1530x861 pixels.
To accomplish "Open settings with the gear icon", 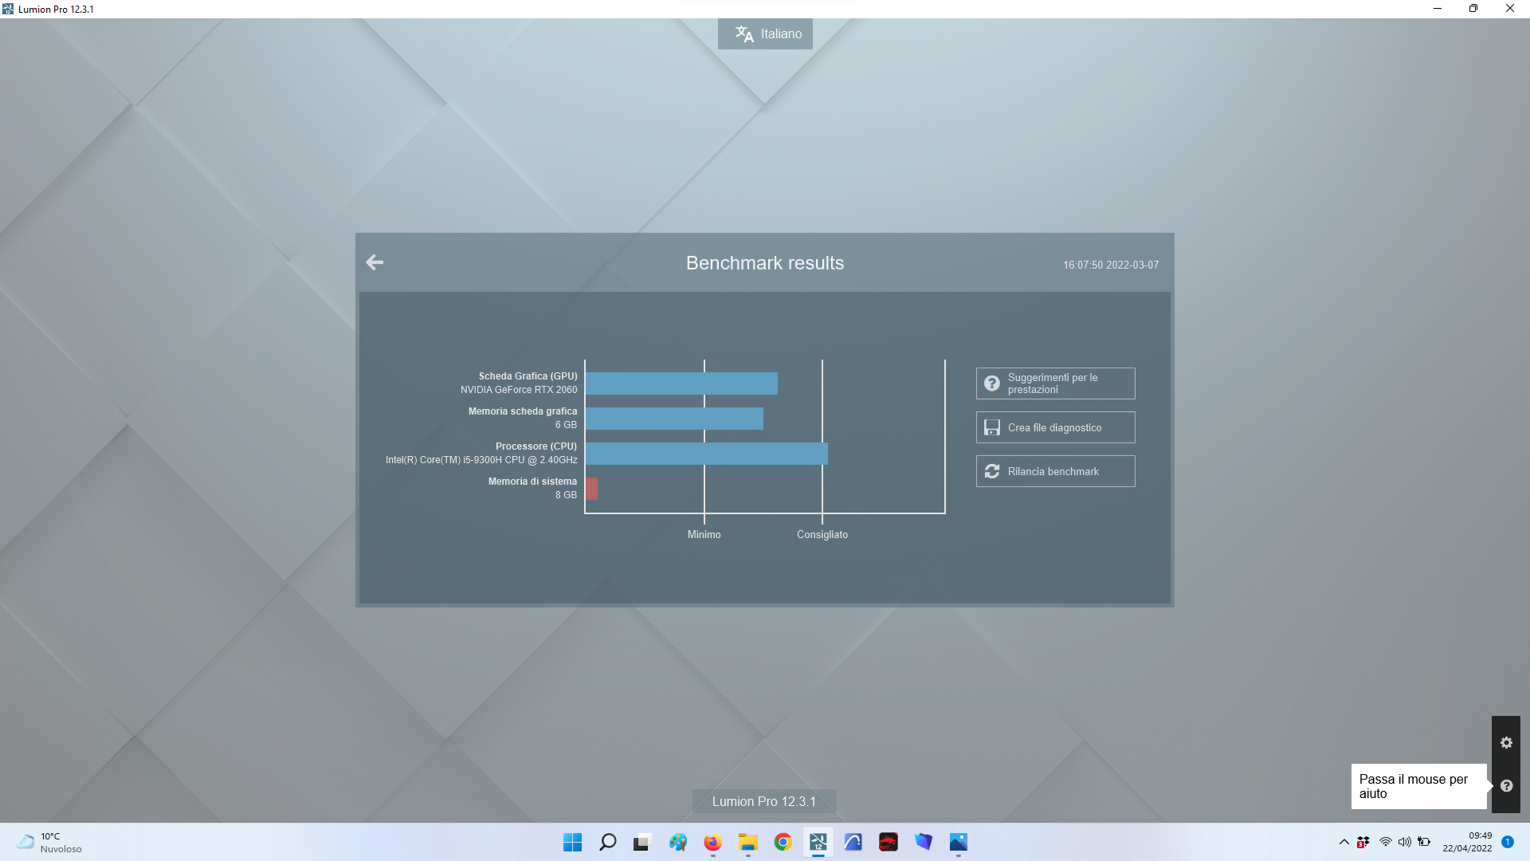I will pos(1506,742).
